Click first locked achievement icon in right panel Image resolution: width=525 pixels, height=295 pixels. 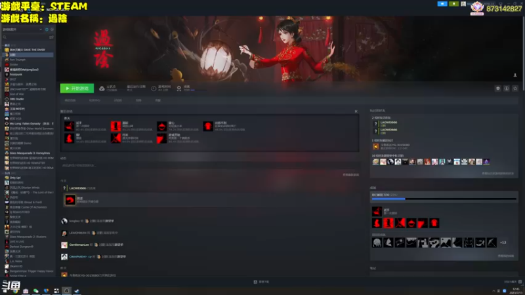(377, 243)
